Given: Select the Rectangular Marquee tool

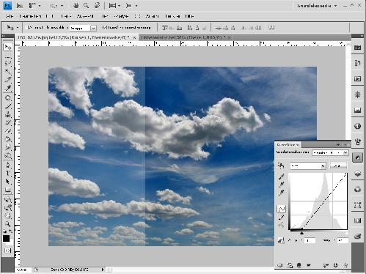Looking at the screenshot, I should click(8, 56).
